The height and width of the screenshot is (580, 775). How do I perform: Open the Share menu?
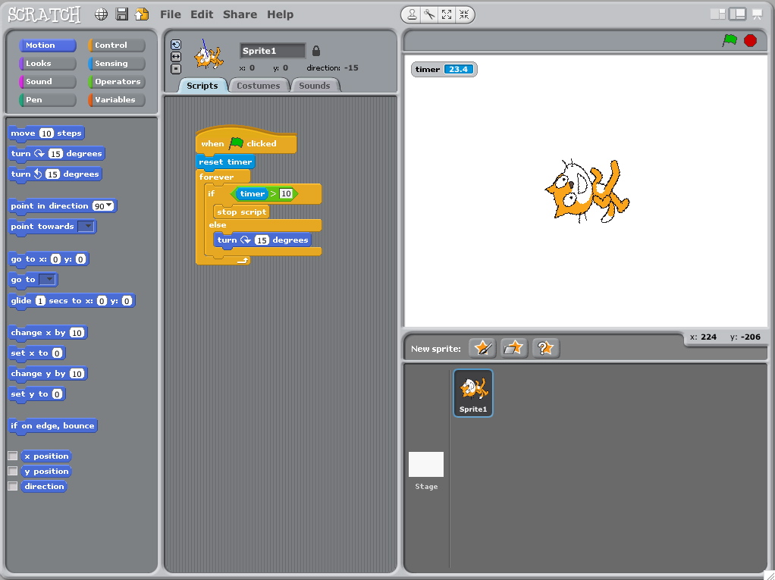240,14
